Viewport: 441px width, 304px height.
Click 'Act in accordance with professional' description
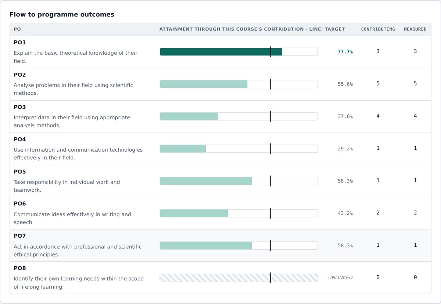click(78, 251)
